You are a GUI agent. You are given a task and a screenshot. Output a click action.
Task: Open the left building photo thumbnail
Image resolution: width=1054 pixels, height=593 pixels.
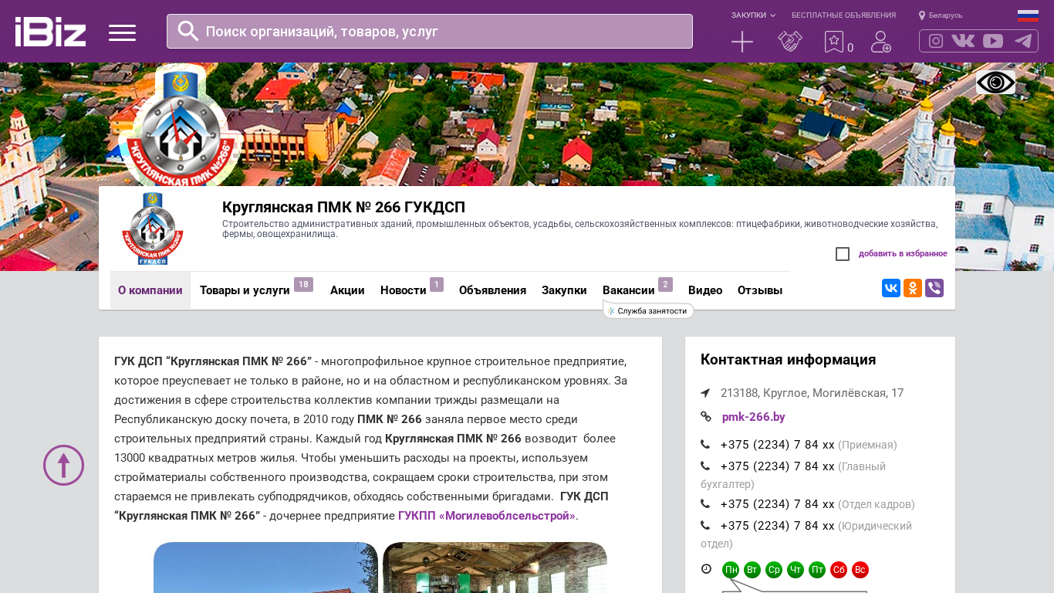coord(265,568)
